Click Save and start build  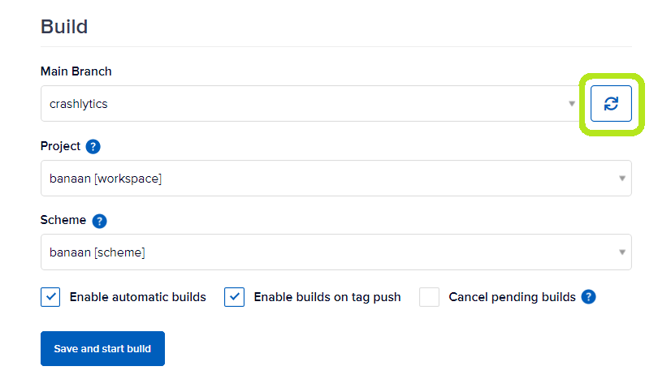pyautogui.click(x=102, y=348)
